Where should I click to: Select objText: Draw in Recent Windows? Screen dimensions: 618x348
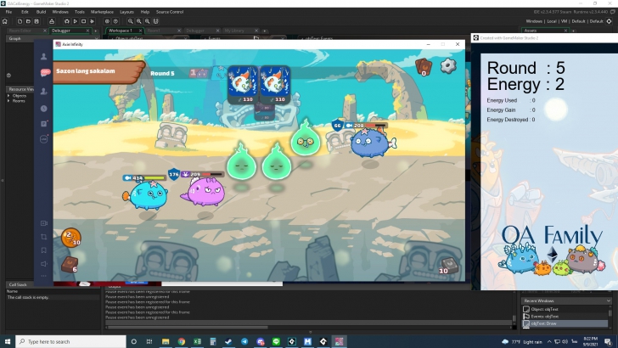566,323
